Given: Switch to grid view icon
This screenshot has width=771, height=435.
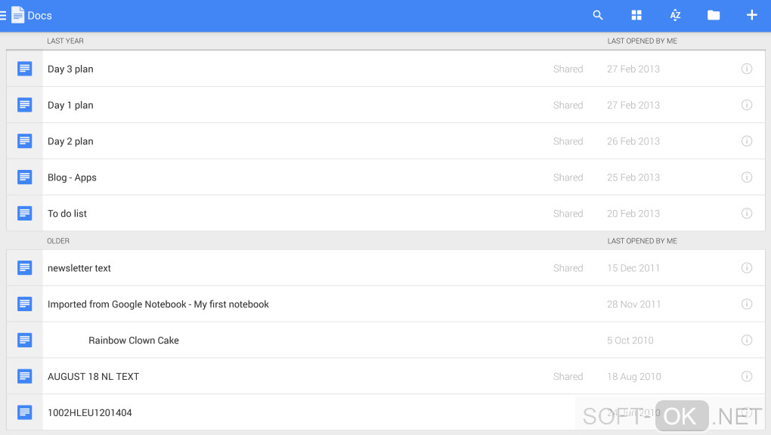Looking at the screenshot, I should click(636, 15).
